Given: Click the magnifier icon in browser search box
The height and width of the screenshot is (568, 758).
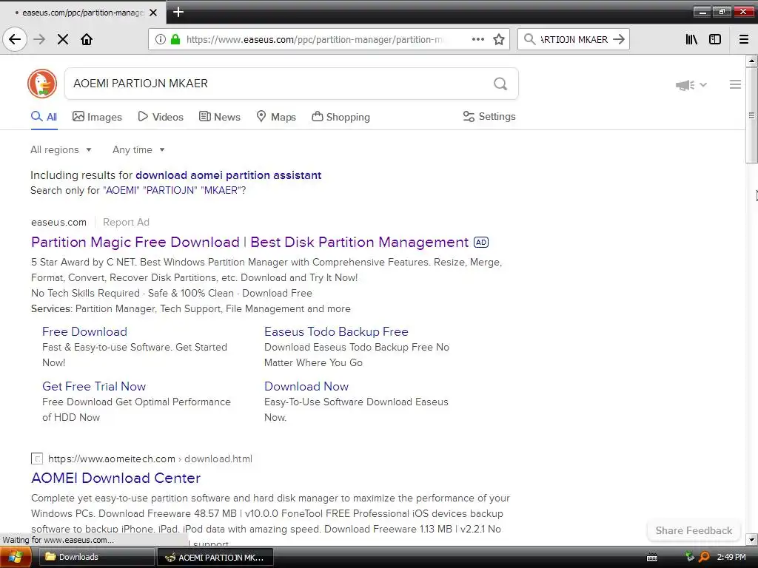Looking at the screenshot, I should click(x=529, y=39).
